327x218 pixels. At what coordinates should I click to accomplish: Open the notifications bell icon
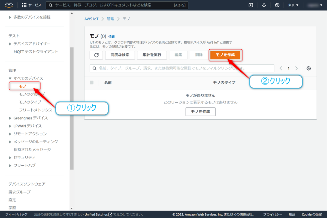(x=264, y=5)
